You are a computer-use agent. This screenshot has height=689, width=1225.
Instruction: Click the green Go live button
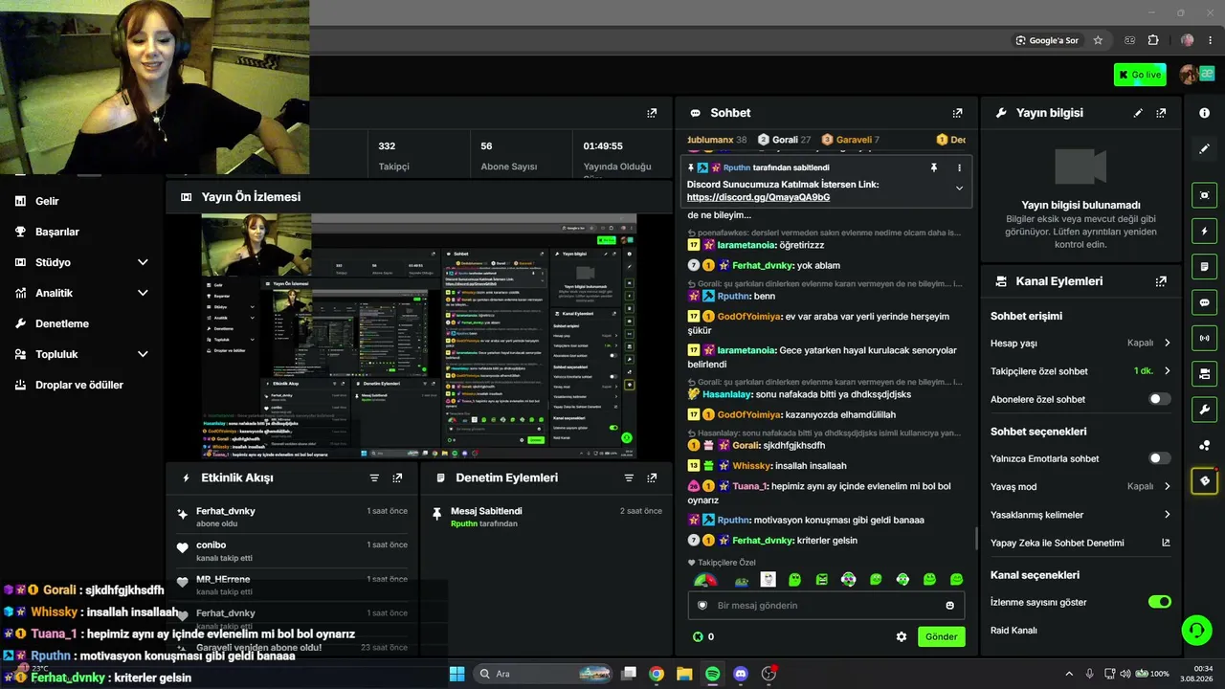pyautogui.click(x=1140, y=75)
